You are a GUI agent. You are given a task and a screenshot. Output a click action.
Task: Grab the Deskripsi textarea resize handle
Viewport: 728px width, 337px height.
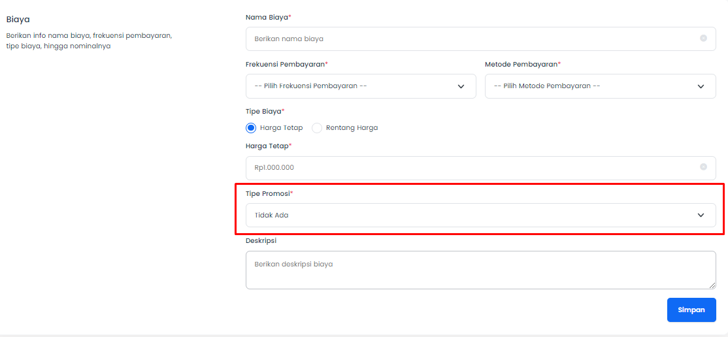click(712, 285)
